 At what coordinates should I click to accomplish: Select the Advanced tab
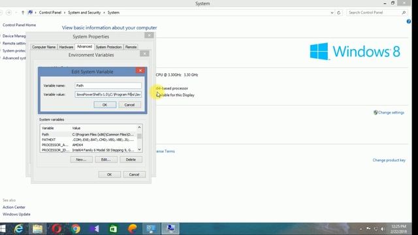84,46
